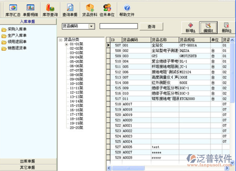Switch to the 出库单据 panel tab
This screenshot has width=236, height=171.
[x=27, y=161]
